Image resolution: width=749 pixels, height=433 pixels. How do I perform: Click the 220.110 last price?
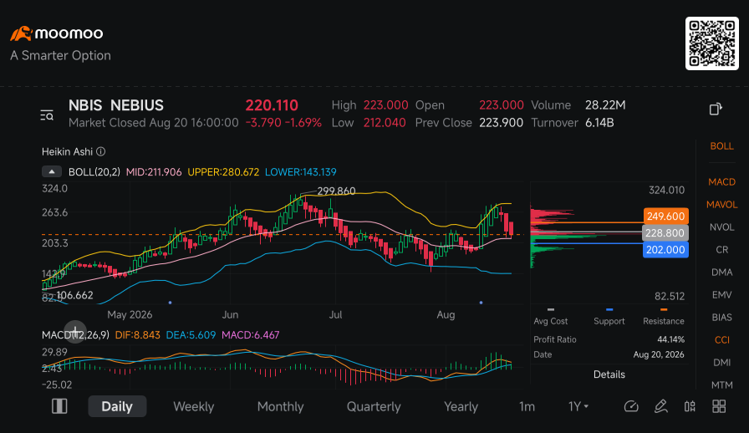click(x=272, y=105)
